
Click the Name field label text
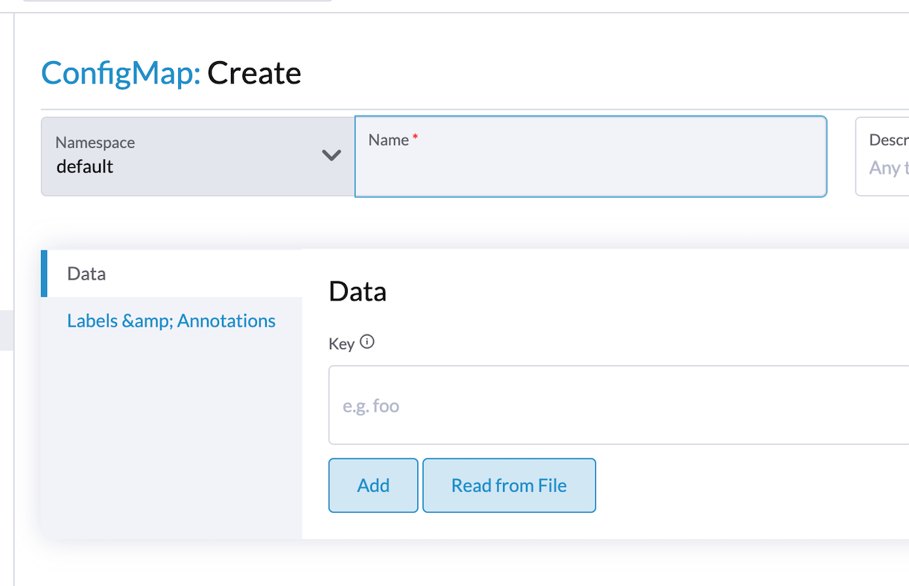tap(389, 139)
